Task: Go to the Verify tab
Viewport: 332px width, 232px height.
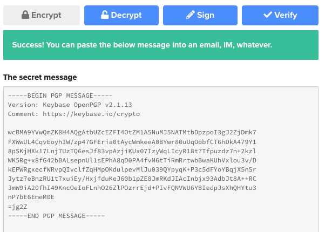Action: [280, 15]
